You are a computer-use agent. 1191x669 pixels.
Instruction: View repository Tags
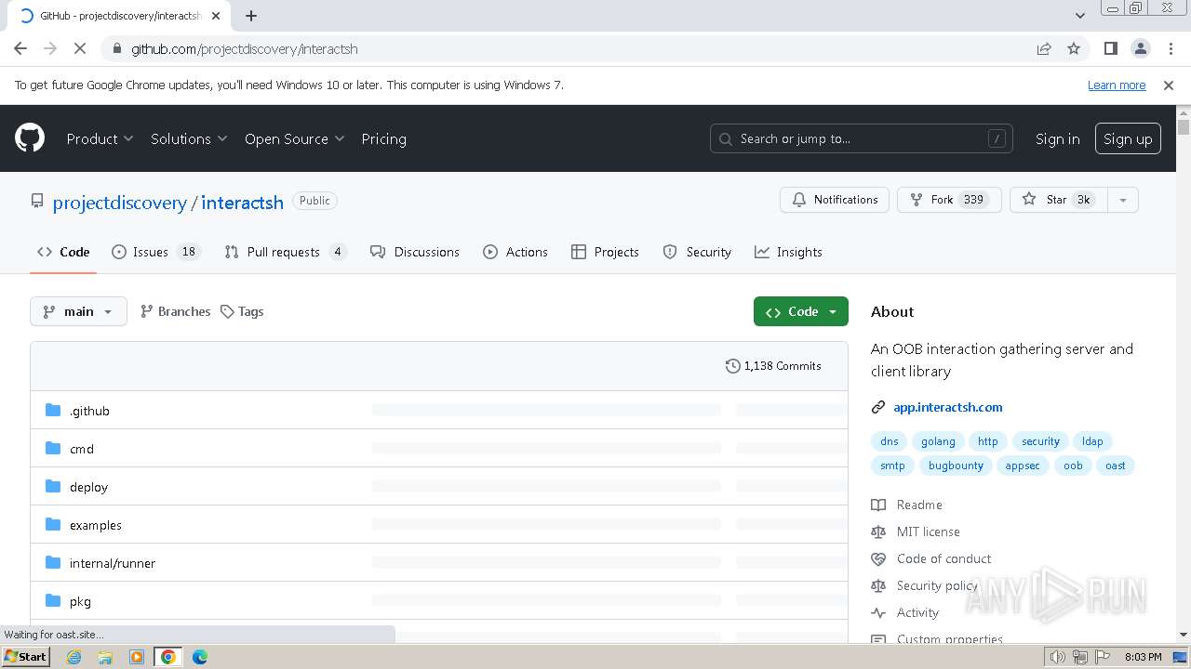pyautogui.click(x=242, y=311)
